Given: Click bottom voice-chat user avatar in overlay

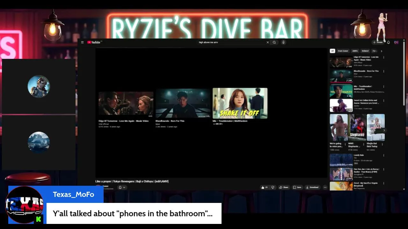Looking at the screenshot, I should pos(39,142).
